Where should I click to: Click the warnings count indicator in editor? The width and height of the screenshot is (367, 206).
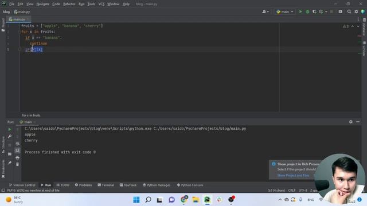(x=346, y=26)
